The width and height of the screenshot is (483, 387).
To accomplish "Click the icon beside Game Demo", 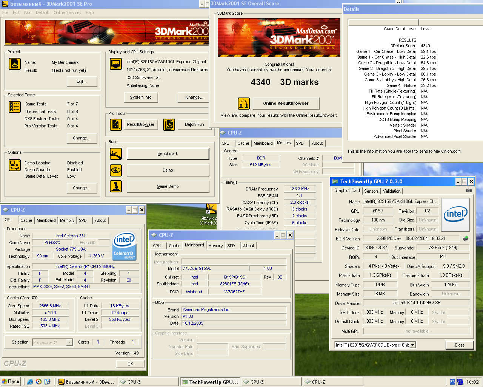I will [116, 186].
